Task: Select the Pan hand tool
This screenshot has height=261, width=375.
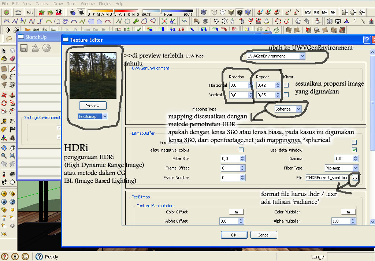Action: point(12,148)
